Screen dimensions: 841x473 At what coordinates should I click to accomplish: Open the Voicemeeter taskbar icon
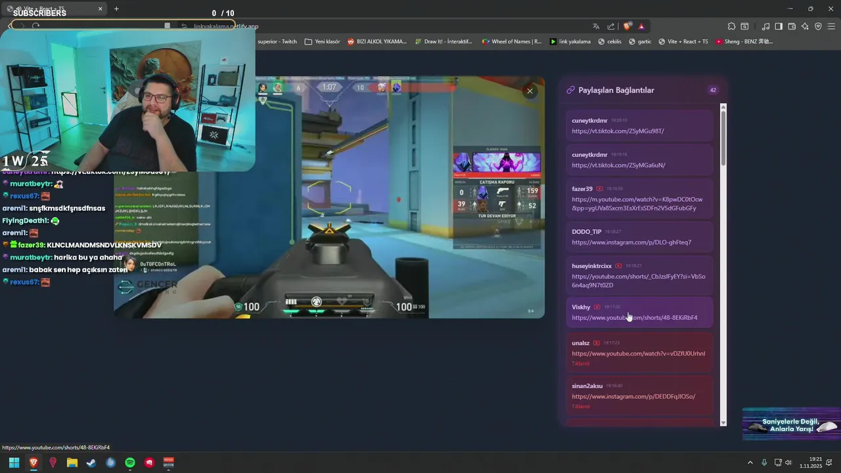click(168, 462)
